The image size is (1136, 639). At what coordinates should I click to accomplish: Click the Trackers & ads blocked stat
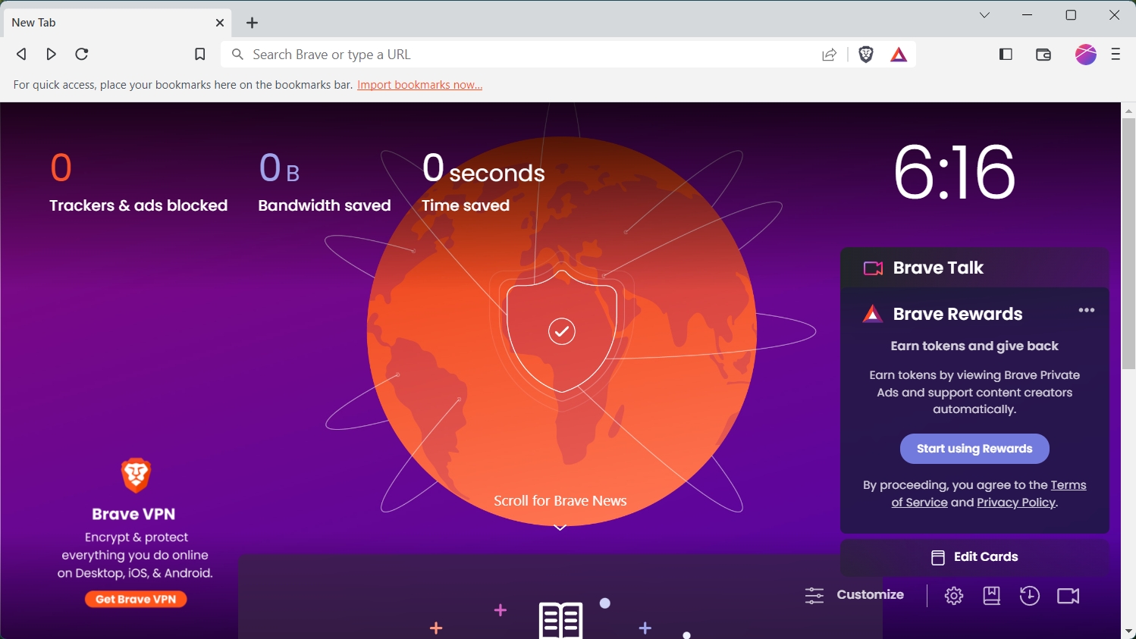pyautogui.click(x=138, y=182)
